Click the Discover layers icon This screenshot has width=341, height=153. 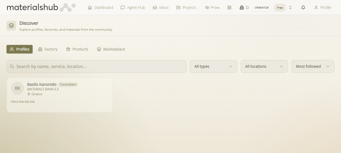(x=11, y=26)
